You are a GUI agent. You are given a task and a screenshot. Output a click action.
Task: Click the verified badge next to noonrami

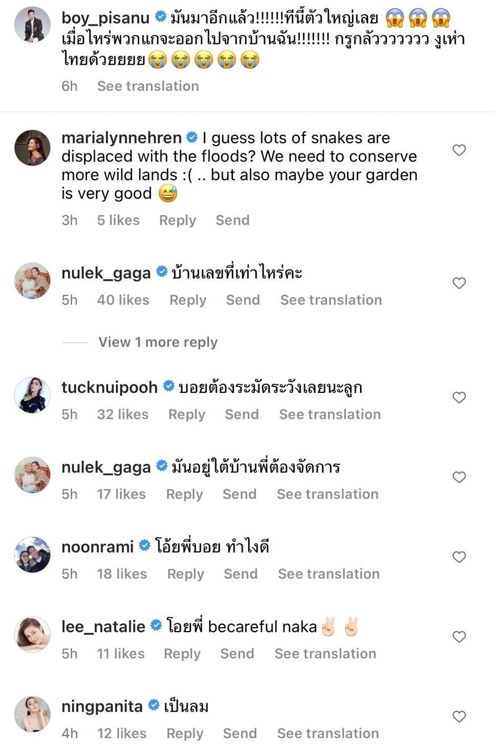click(x=145, y=546)
